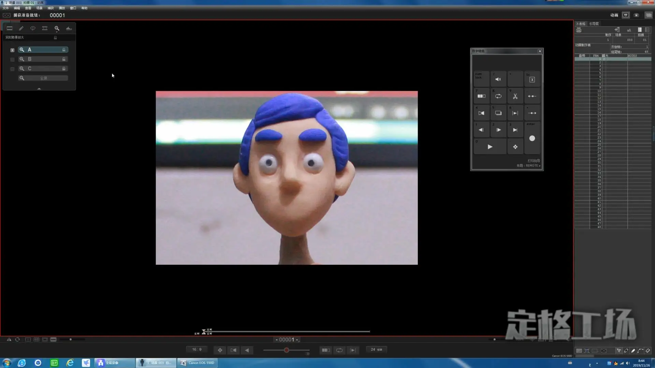This screenshot has width=655, height=368.
Task: Open the 窗口 (Window) menu
Action: [x=73, y=8]
